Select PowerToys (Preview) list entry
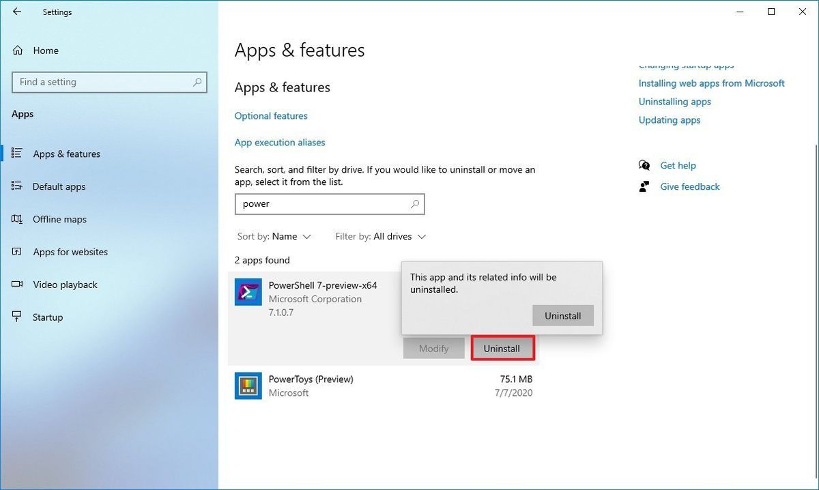The image size is (819, 490). click(384, 386)
